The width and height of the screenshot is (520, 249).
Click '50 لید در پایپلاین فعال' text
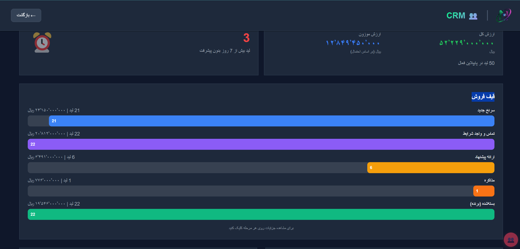476,63
